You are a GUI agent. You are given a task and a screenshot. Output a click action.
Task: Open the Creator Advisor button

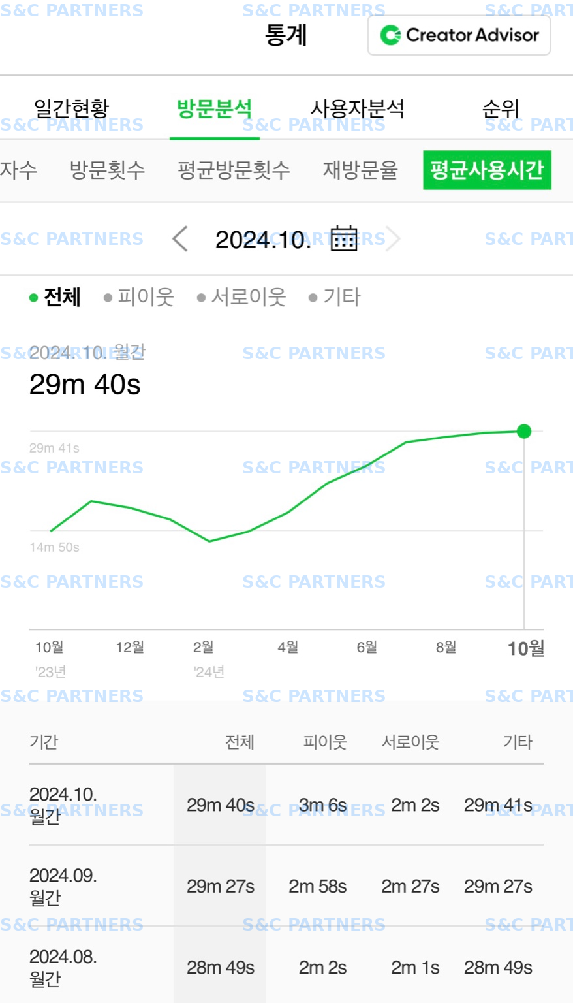click(x=459, y=35)
